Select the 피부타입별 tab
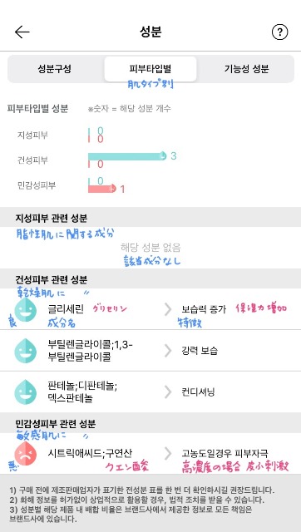The height and width of the screenshot is (532, 301). (150, 69)
